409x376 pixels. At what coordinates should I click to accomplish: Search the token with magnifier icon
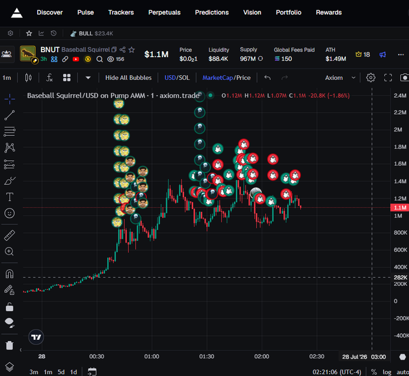[x=99, y=59]
